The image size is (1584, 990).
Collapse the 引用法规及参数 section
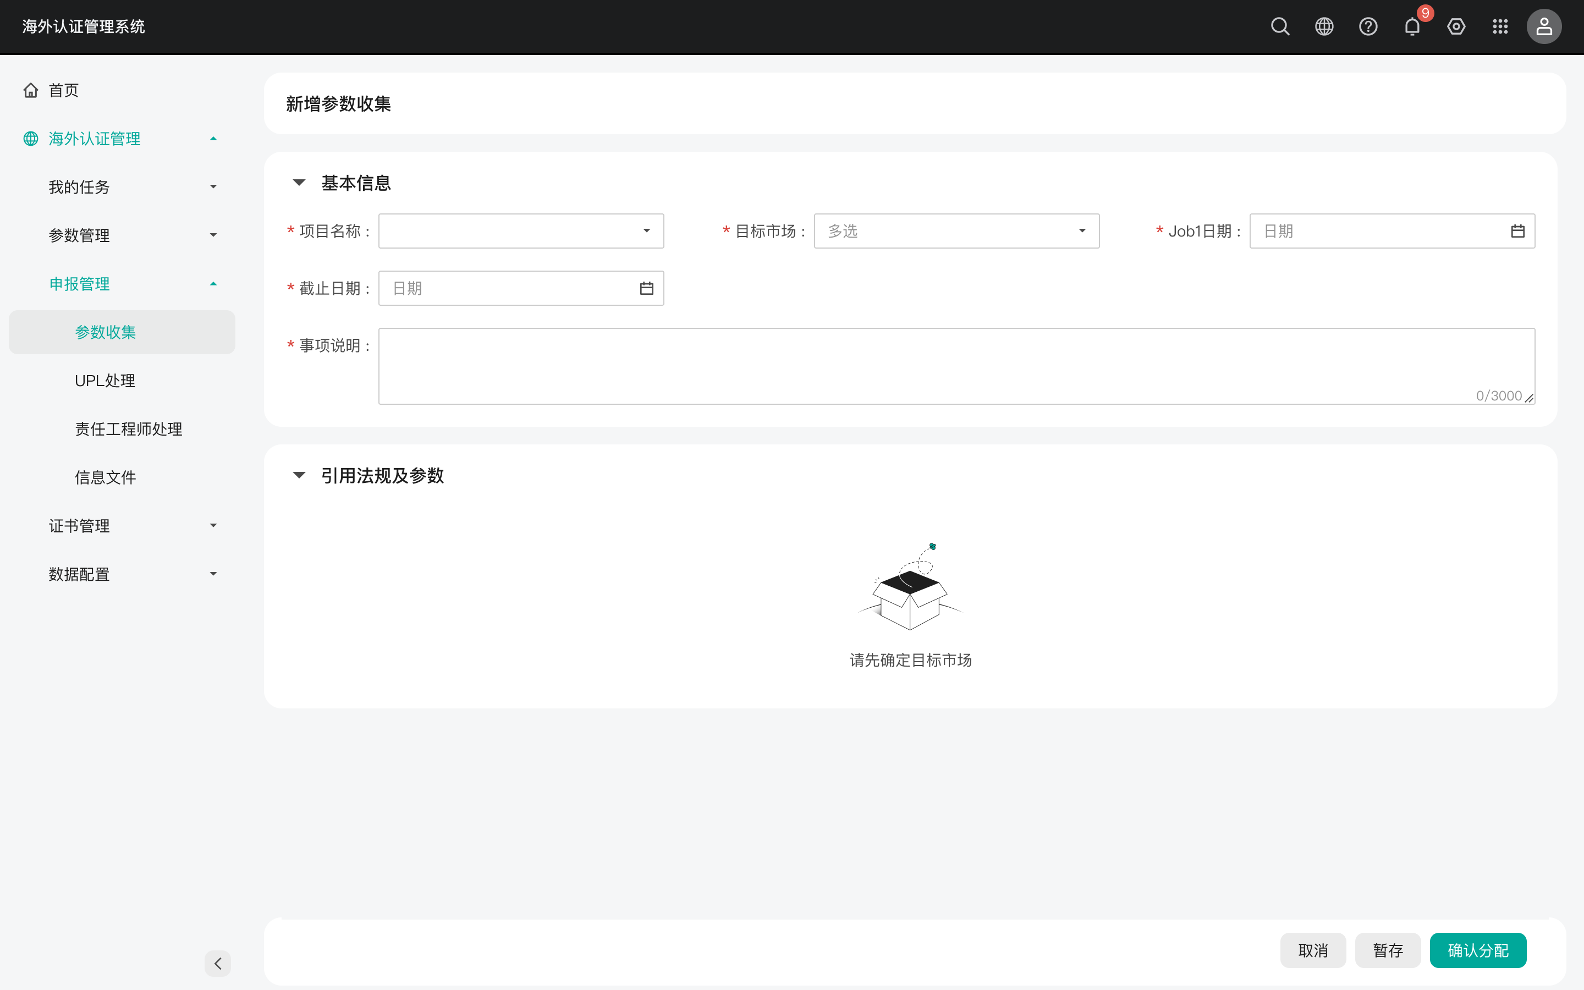click(x=299, y=475)
